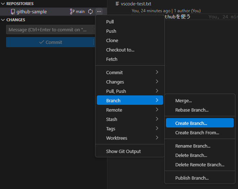The height and width of the screenshot is (189, 238).
Task: Click Show Git Output
Action: (123, 151)
